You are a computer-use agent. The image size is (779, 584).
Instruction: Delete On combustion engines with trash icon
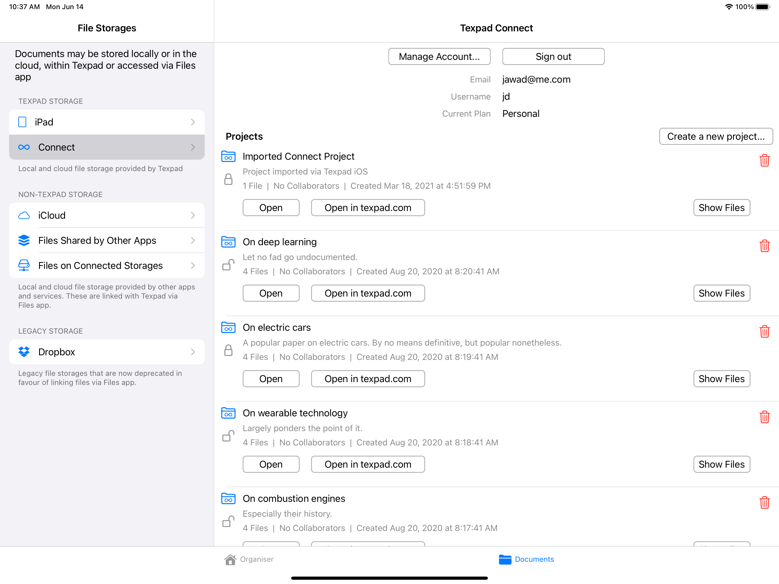(x=764, y=503)
